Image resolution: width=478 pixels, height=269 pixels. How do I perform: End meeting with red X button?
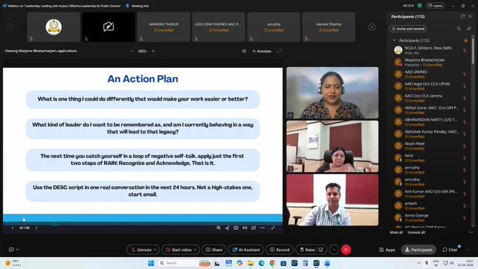coord(346,249)
